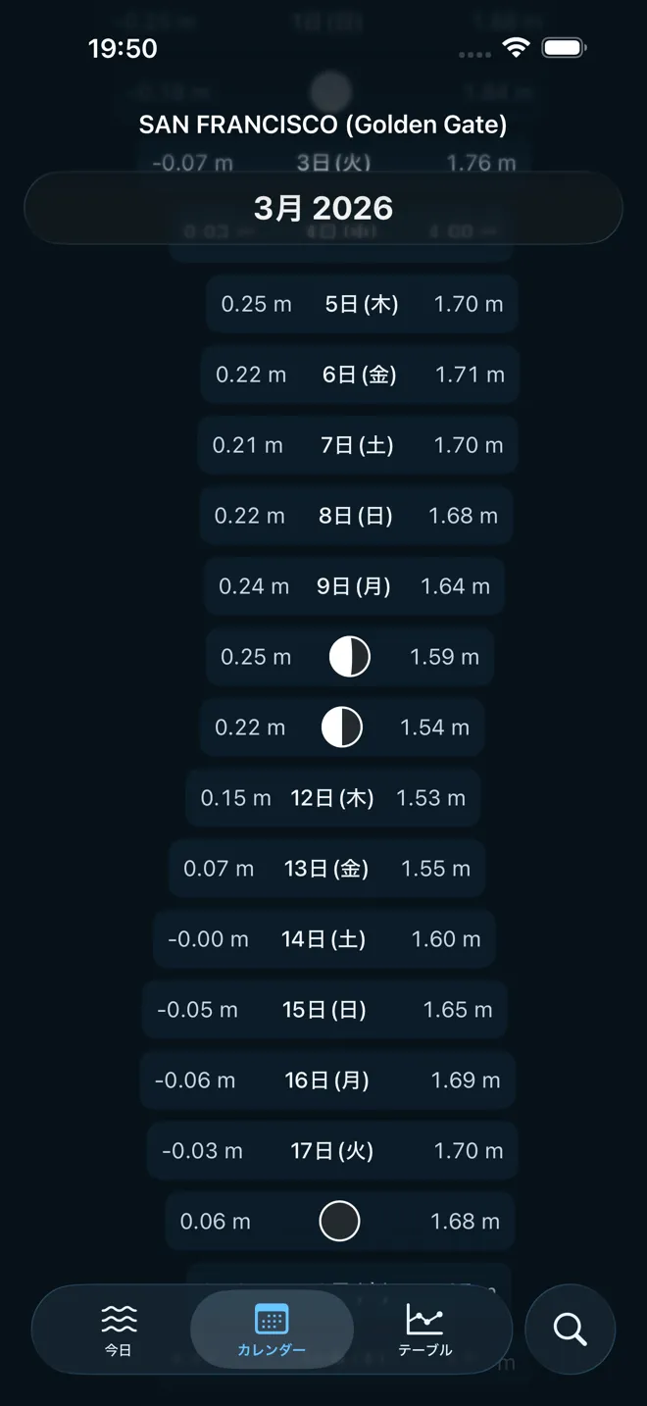The height and width of the screenshot is (1406, 647).
Task: Tap the 17日 (火) day row
Action: point(332,1151)
